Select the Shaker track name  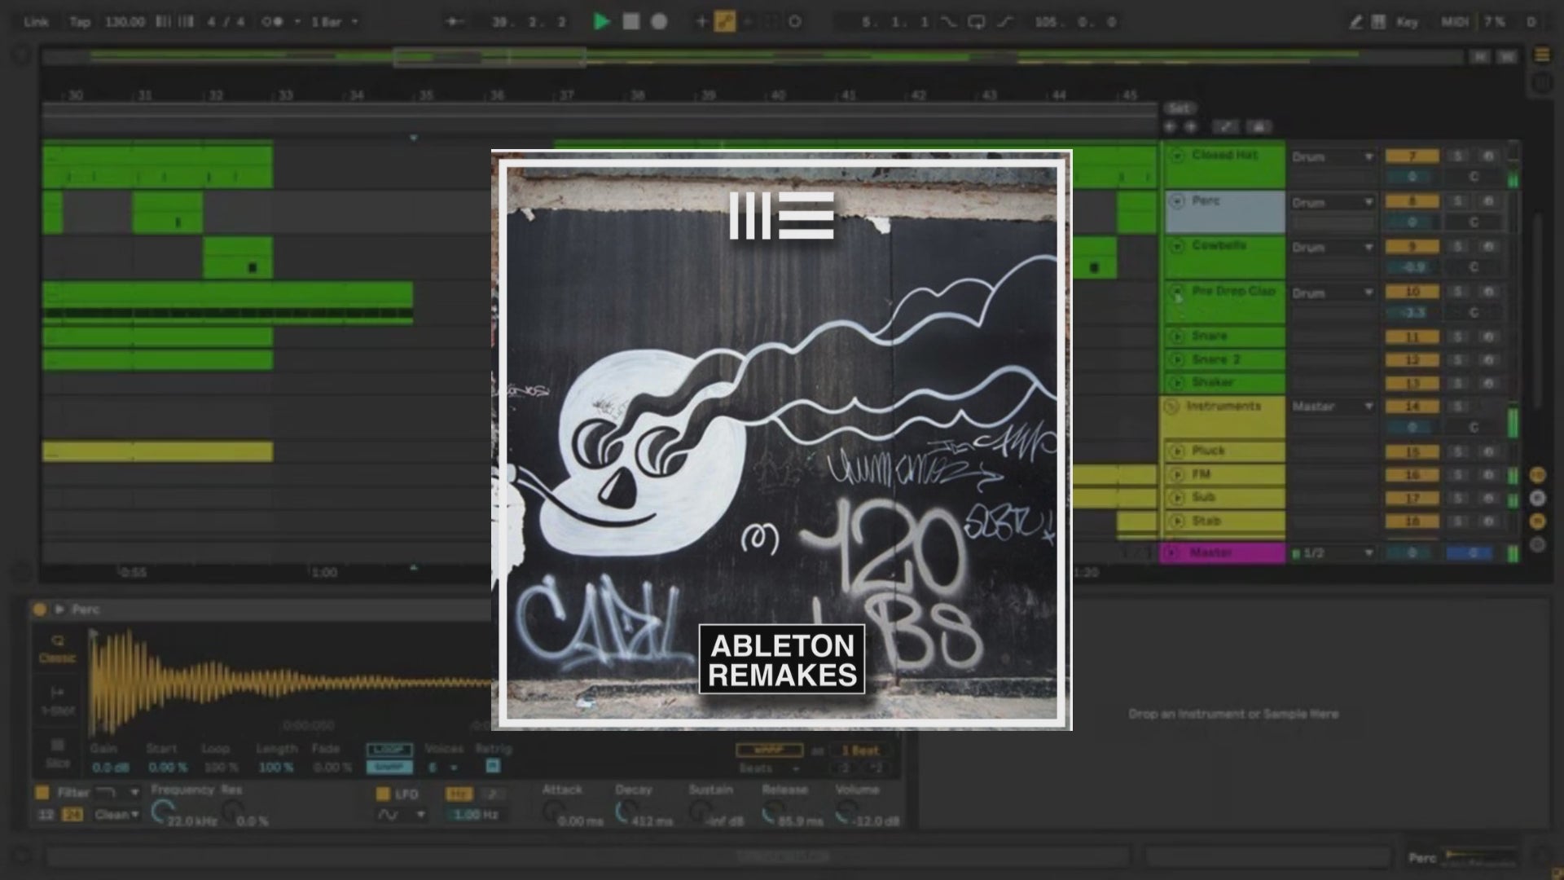tap(1213, 382)
